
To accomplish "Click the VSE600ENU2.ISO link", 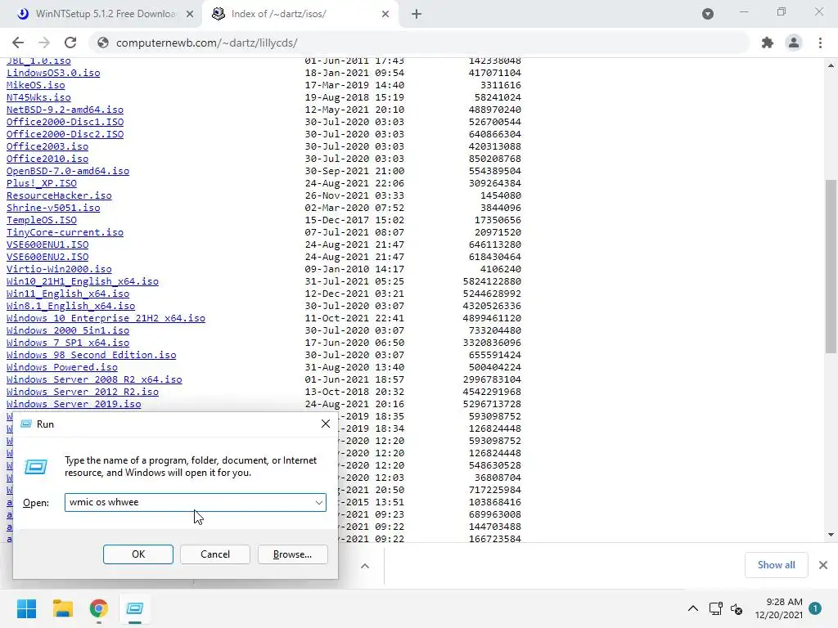I will [47, 257].
